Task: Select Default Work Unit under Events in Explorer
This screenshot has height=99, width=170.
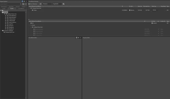Action: pos(12,14)
